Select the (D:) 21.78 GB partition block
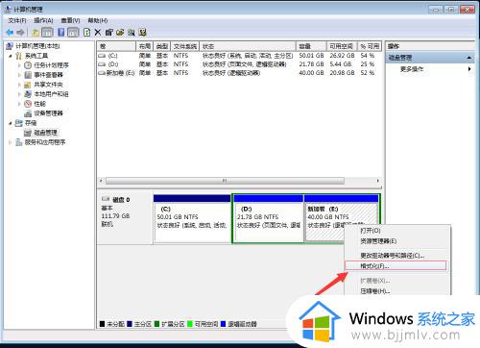This screenshot has height=348, width=480. point(269,218)
